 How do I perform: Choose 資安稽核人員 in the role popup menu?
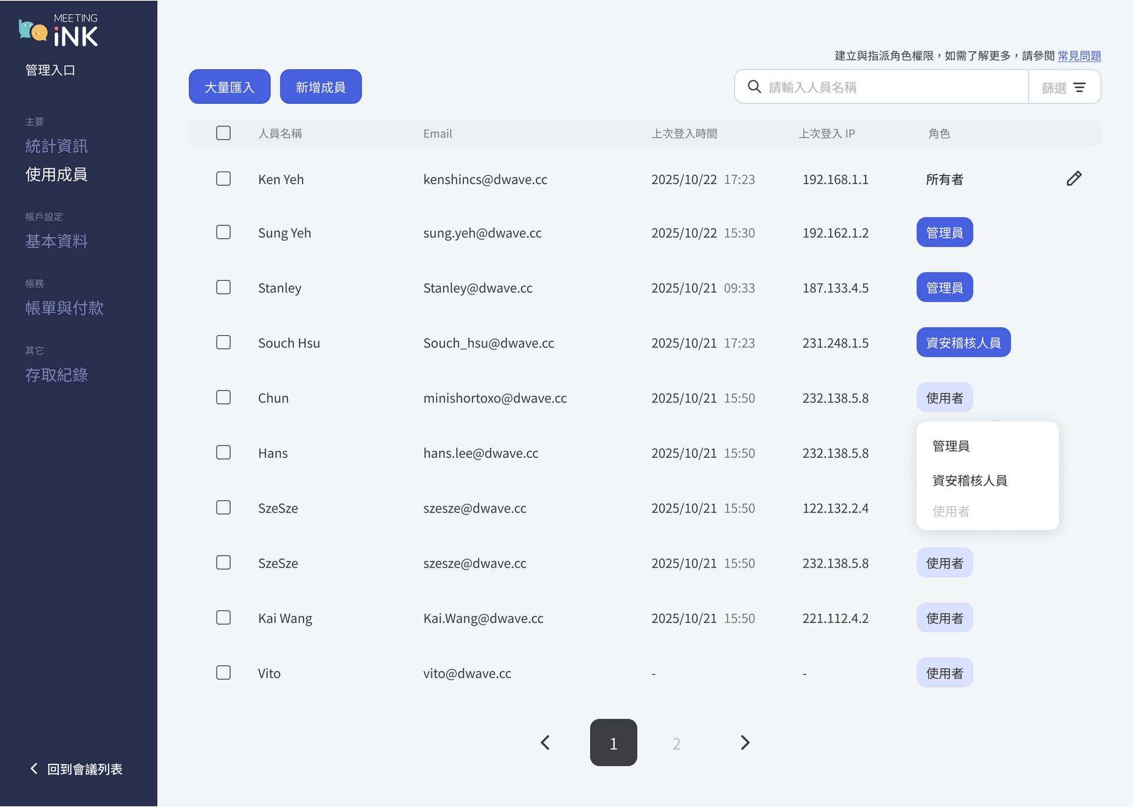coord(970,480)
